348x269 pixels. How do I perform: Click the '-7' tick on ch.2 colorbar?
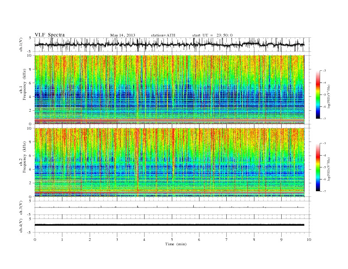point(324,191)
